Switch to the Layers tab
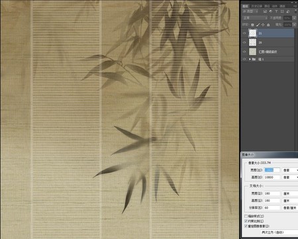 (x=246, y=6)
